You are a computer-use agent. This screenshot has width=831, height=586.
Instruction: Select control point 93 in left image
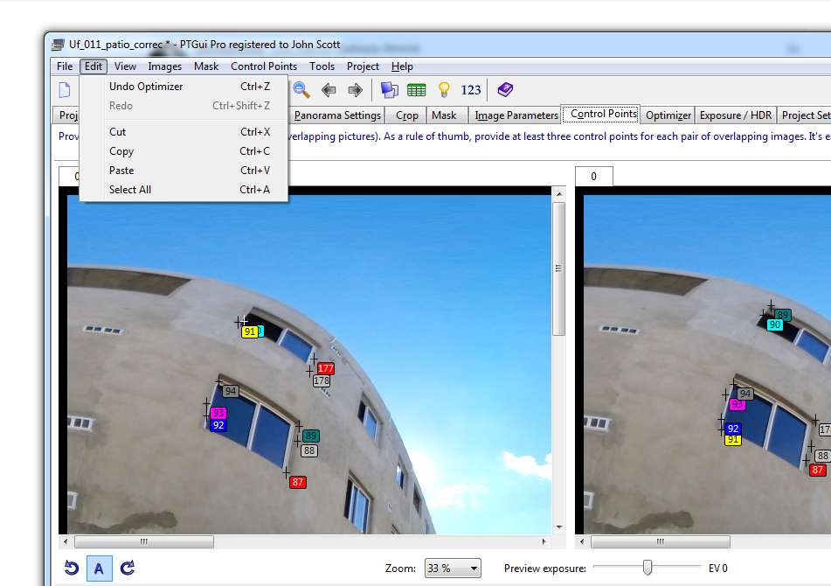coord(218,413)
